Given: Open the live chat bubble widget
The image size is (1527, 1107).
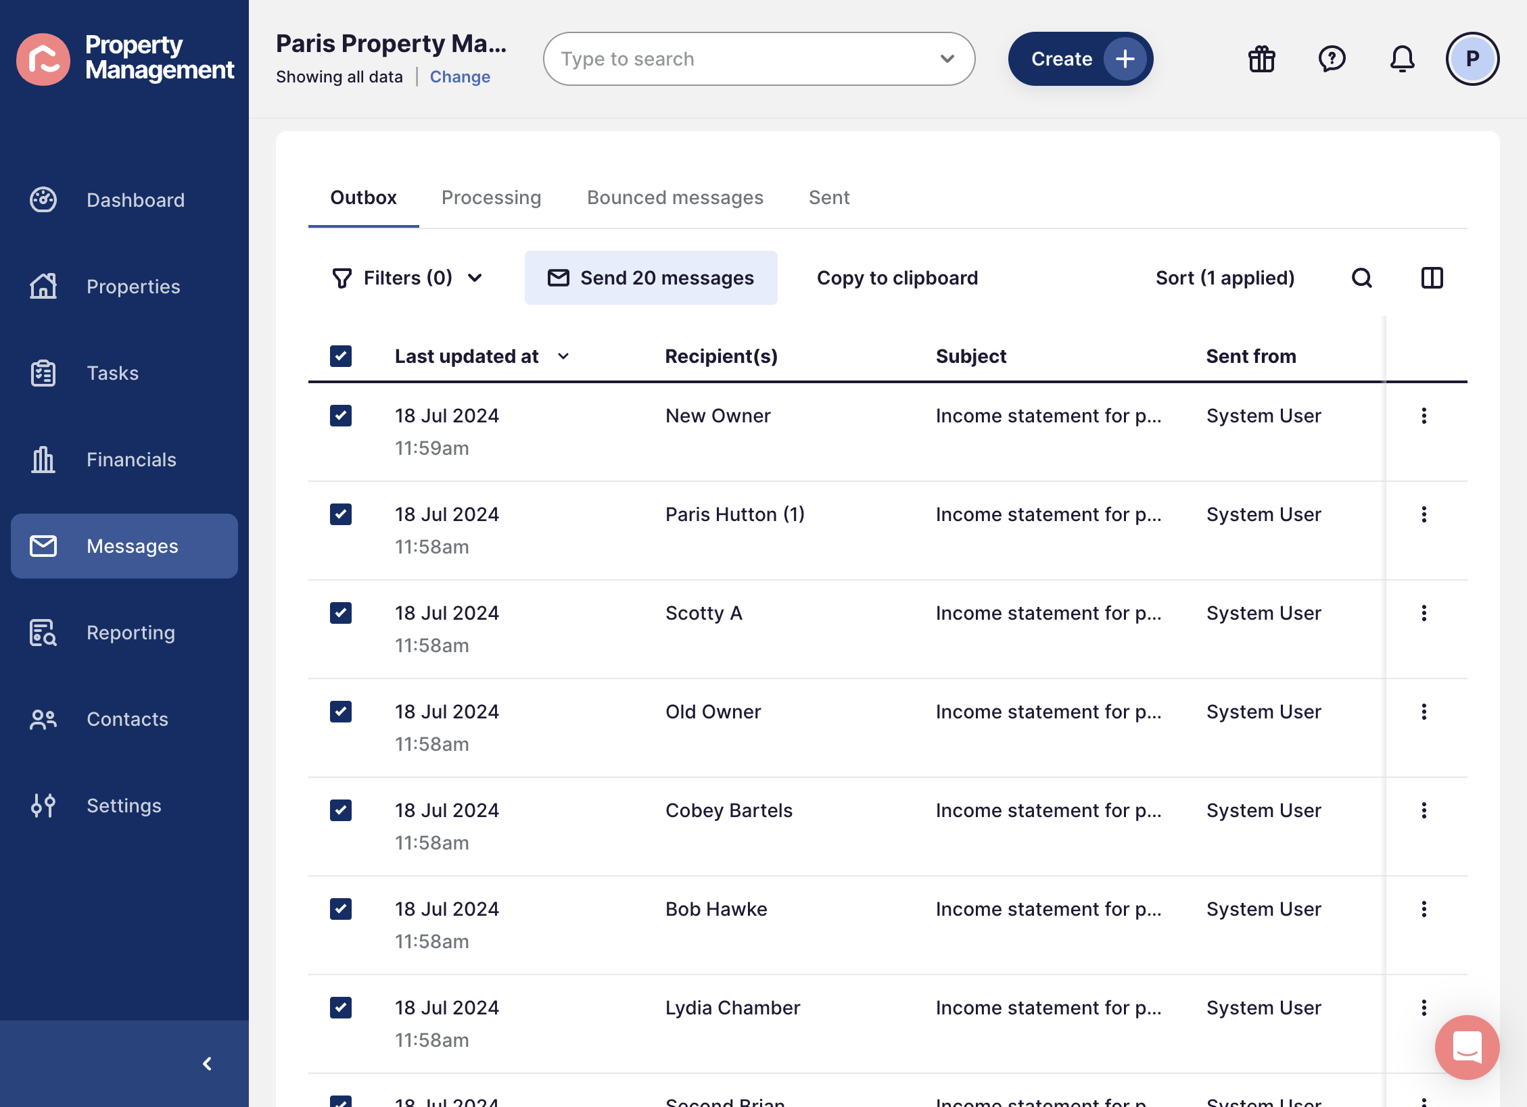Looking at the screenshot, I should pos(1467,1048).
